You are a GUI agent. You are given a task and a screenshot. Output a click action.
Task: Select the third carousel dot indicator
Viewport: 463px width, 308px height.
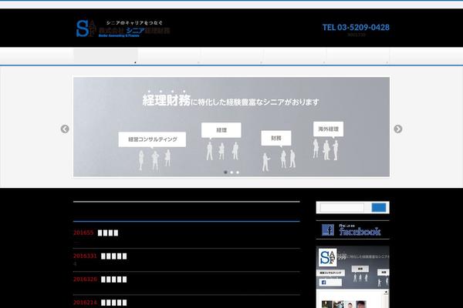click(x=238, y=172)
